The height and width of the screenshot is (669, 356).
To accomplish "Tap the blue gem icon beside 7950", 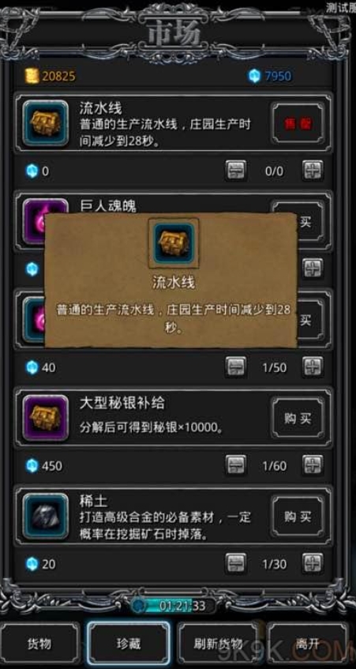I will click(254, 76).
